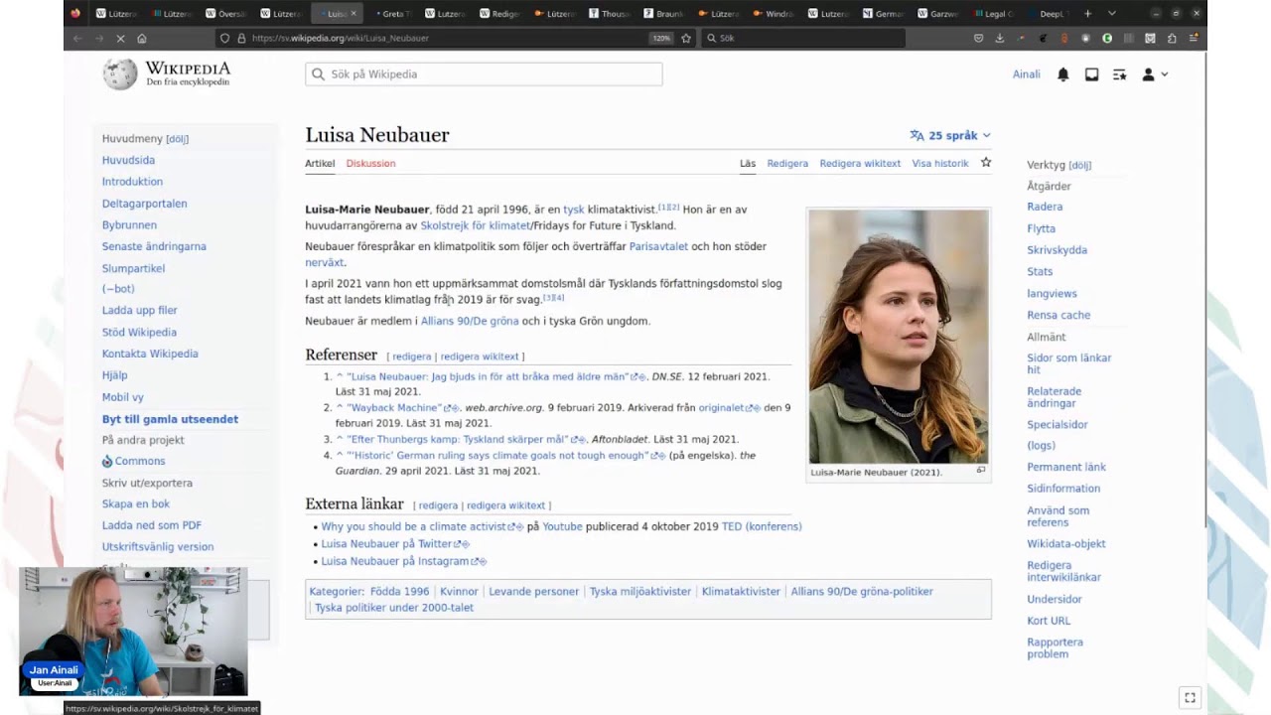Open the notices inbox tray icon

(1091, 74)
